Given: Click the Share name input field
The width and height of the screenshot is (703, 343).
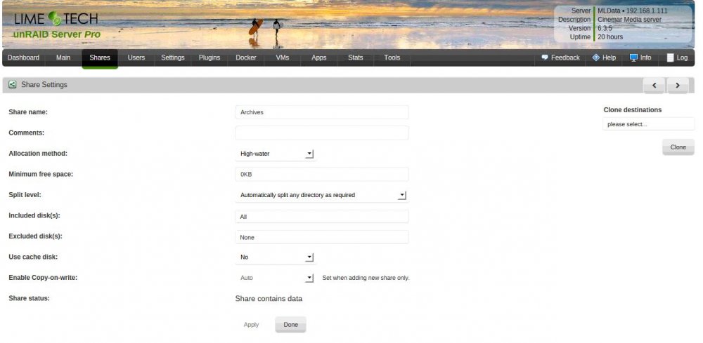Looking at the screenshot, I should click(322, 112).
